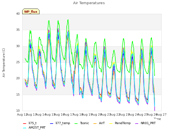Click the Air Temperatures chart title

click(89, 3)
